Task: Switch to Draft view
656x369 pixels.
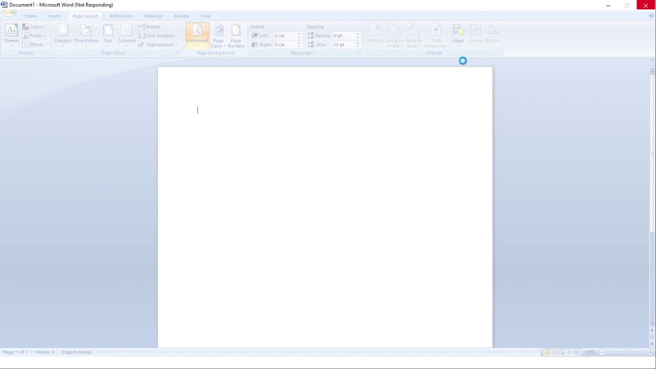Action: pyautogui.click(x=577, y=352)
